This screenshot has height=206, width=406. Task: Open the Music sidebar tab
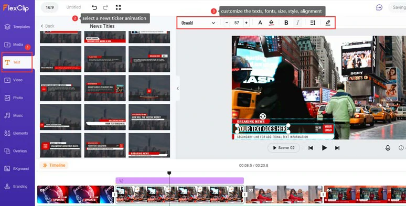point(17,115)
